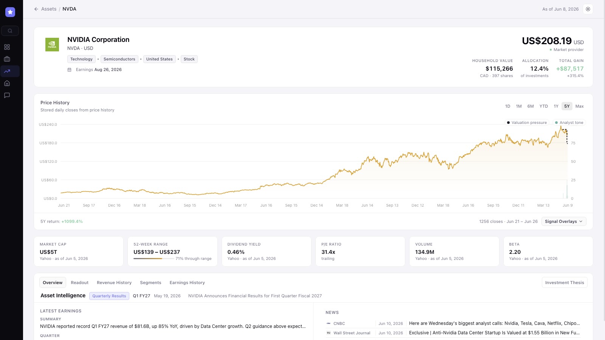Viewport: 605px width, 340px height.
Task: Select the YTD price range
Action: (544, 107)
